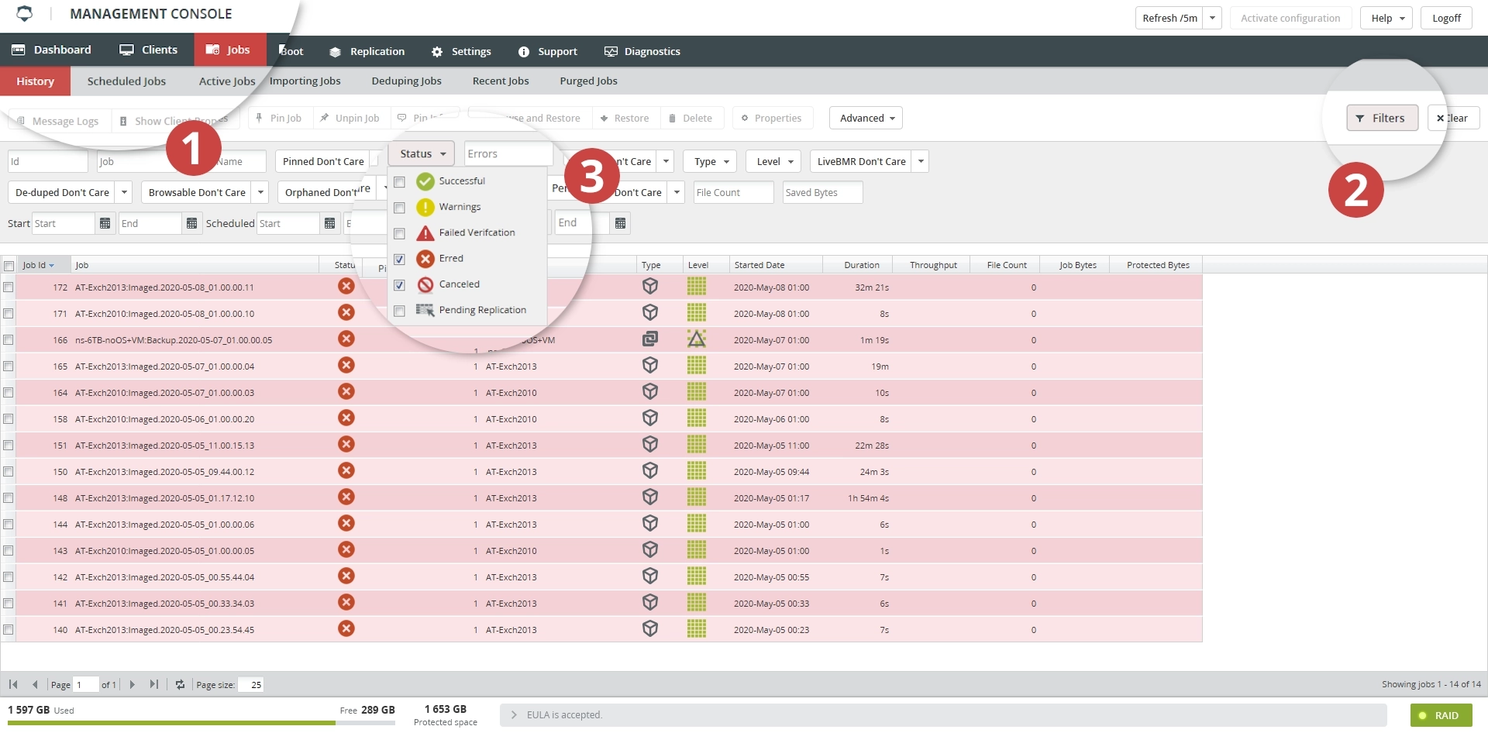Open the Advanced dropdown menu
The width and height of the screenshot is (1488, 733).
pyautogui.click(x=866, y=118)
